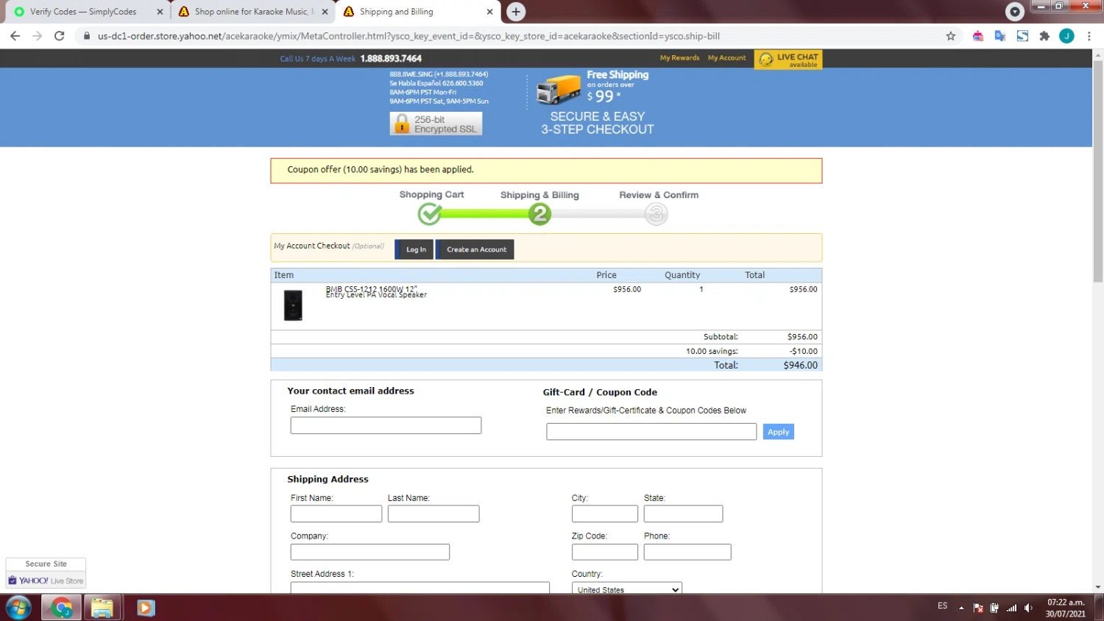The height and width of the screenshot is (621, 1104).
Task: Click the Shipping & Billing step 2 circle
Action: pos(539,214)
